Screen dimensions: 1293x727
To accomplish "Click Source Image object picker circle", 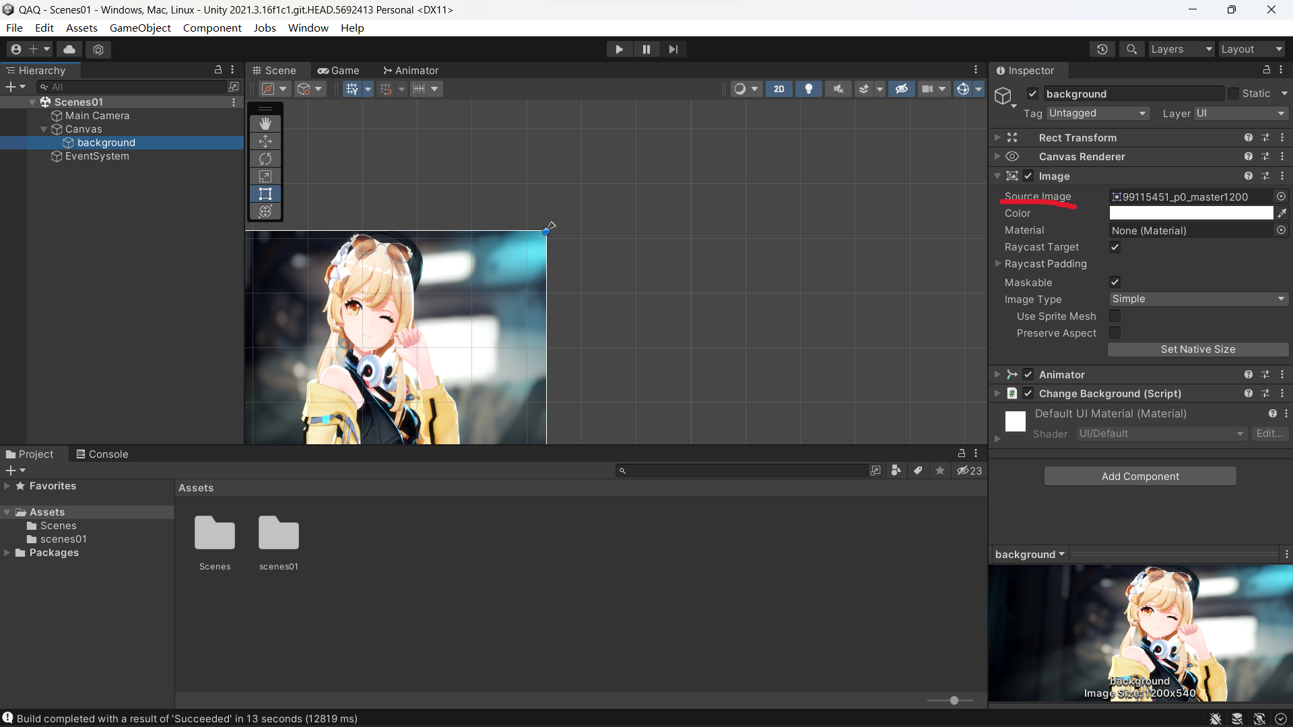I will tap(1281, 197).
